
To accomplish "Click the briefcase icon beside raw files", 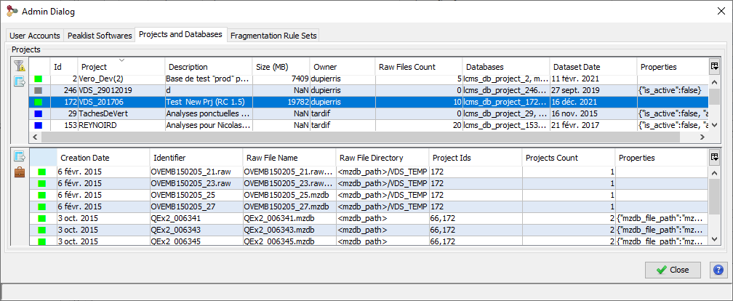I will tap(19, 172).
